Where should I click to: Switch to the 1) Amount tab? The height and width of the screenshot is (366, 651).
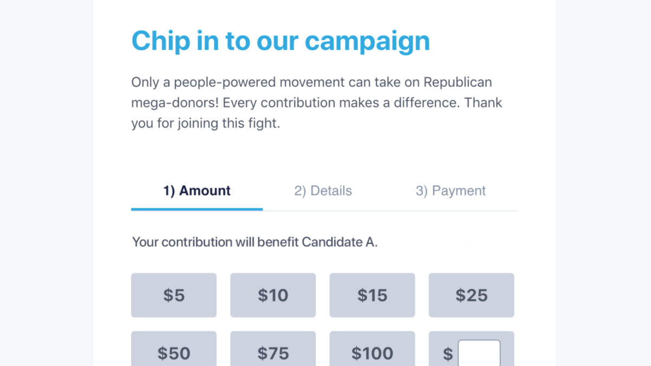click(197, 191)
